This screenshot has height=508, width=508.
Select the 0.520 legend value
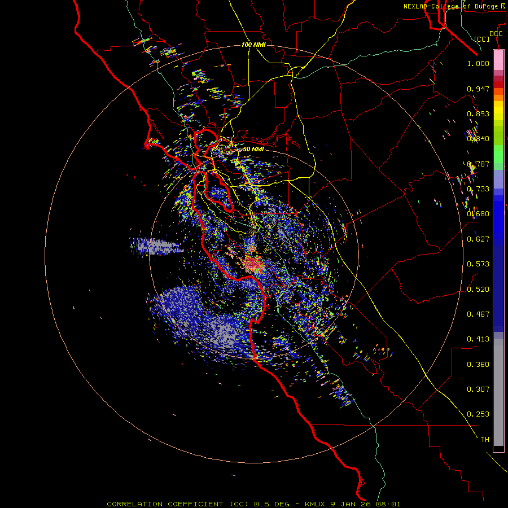coord(478,290)
